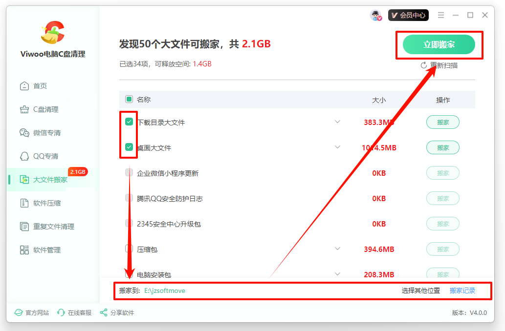This screenshot has height=331, width=505.
Task: Open QQ专清 cleaning tool in sidebar
Action: (x=23, y=156)
